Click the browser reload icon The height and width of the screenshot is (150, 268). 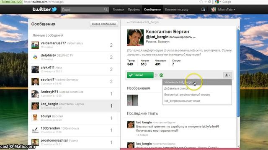209,2
